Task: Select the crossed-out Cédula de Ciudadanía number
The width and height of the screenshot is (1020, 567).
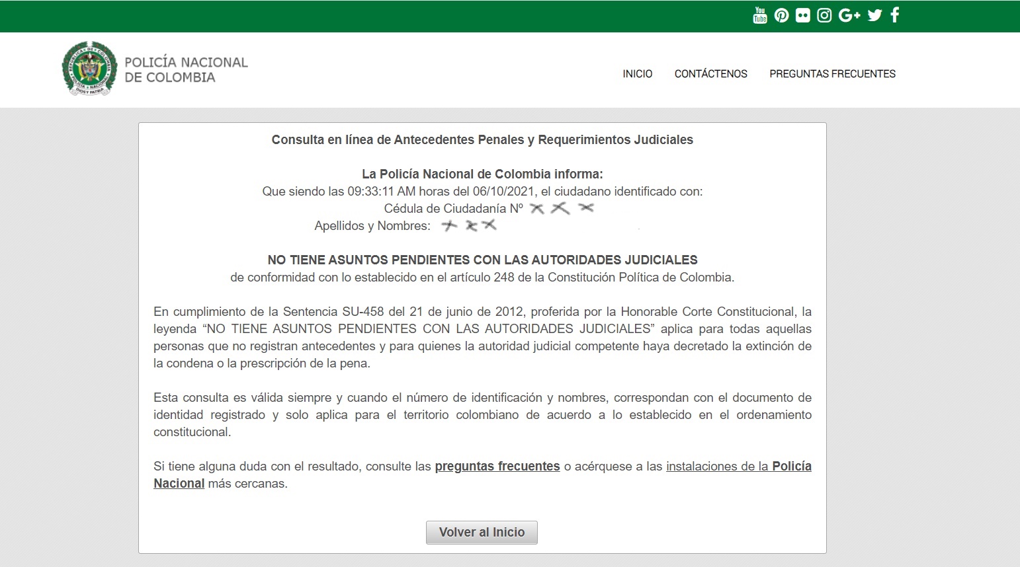Action: [560, 208]
